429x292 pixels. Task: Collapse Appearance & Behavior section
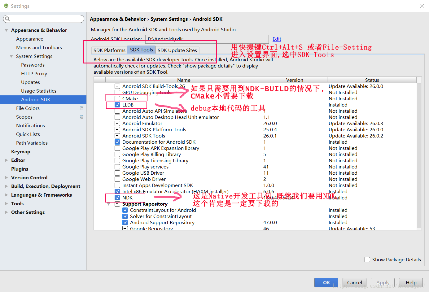(6, 30)
